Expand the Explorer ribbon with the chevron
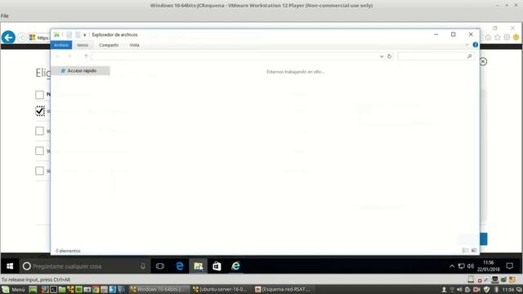523x294 pixels. tap(467, 45)
